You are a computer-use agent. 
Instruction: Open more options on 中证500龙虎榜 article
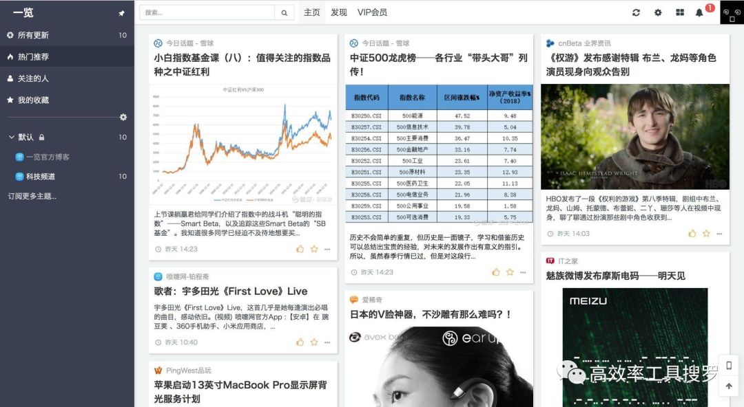tap(523, 272)
